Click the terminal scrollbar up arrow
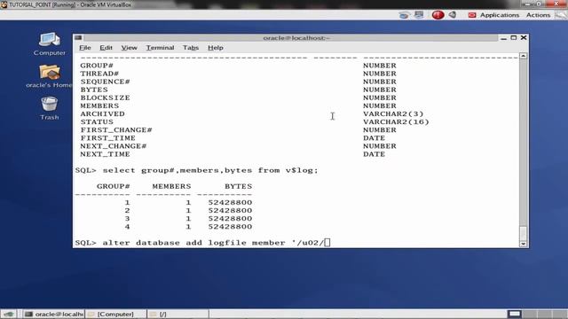Screen dimensions: 568x319 click(523, 56)
